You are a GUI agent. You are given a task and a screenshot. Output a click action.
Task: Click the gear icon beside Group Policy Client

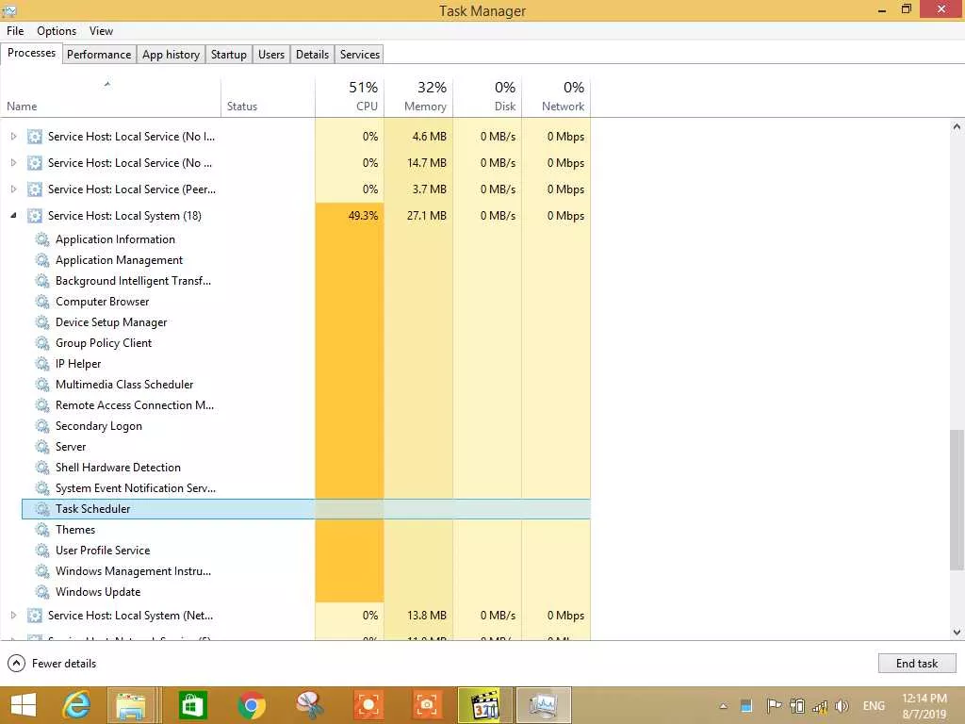click(41, 343)
